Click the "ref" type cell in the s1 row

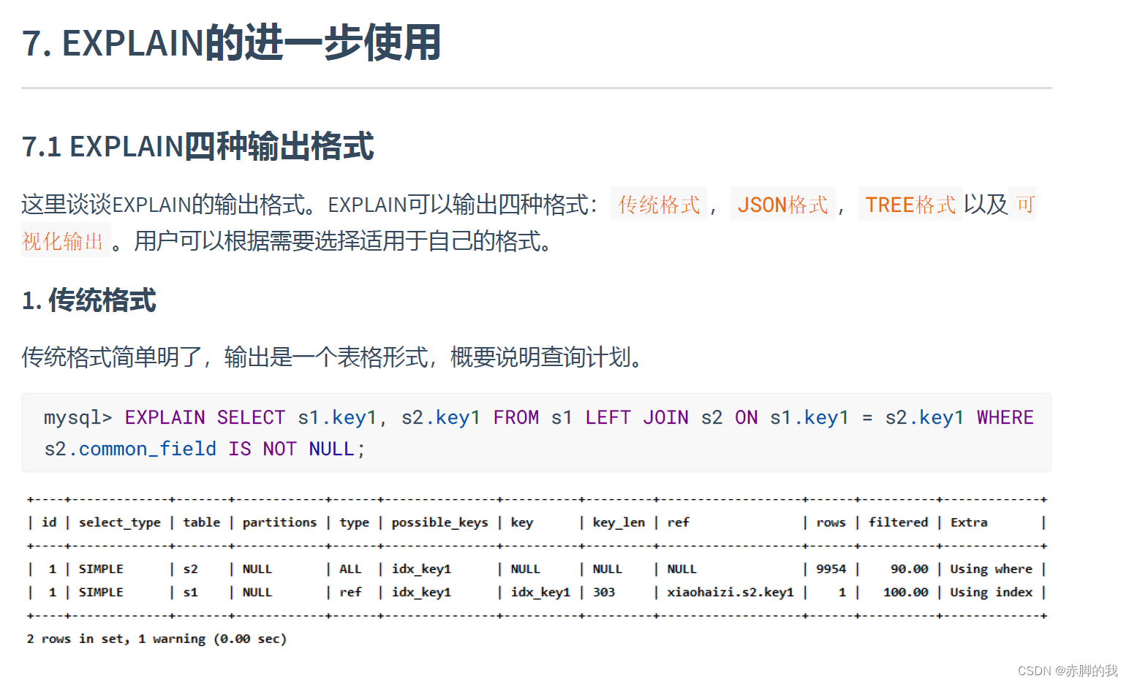[x=350, y=593]
